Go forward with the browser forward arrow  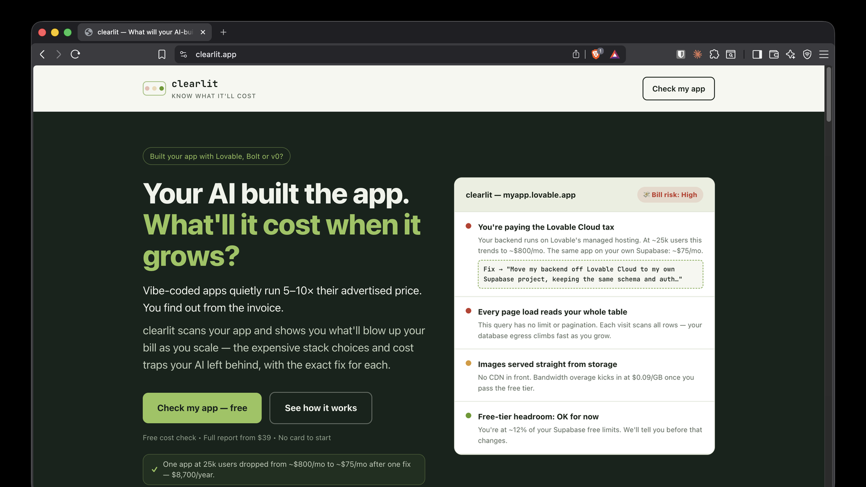click(x=58, y=54)
